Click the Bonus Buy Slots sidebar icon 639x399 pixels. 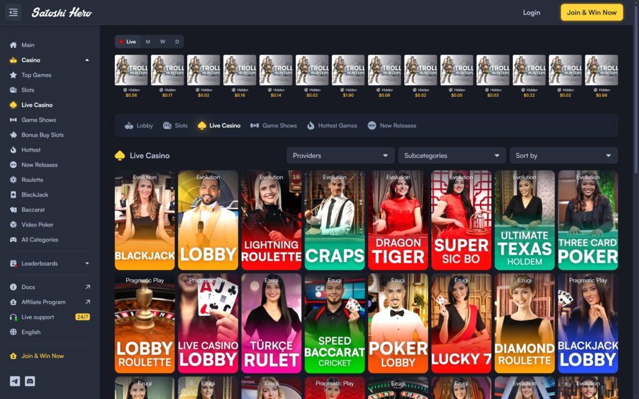(14, 135)
